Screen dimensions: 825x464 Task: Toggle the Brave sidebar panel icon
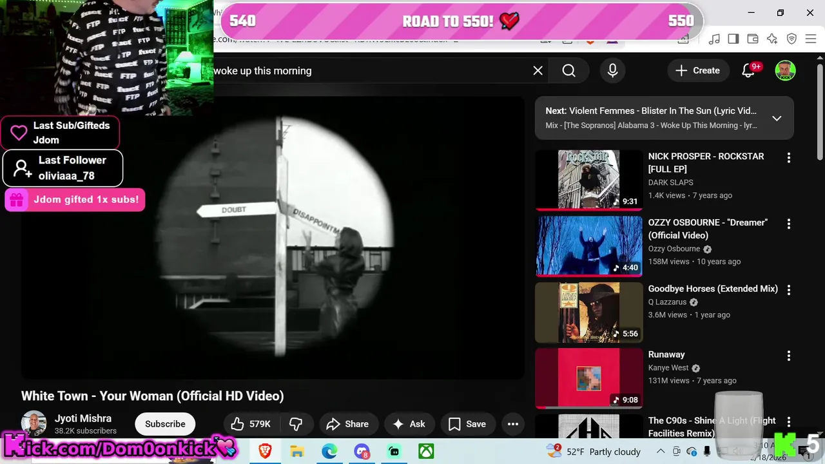(733, 39)
